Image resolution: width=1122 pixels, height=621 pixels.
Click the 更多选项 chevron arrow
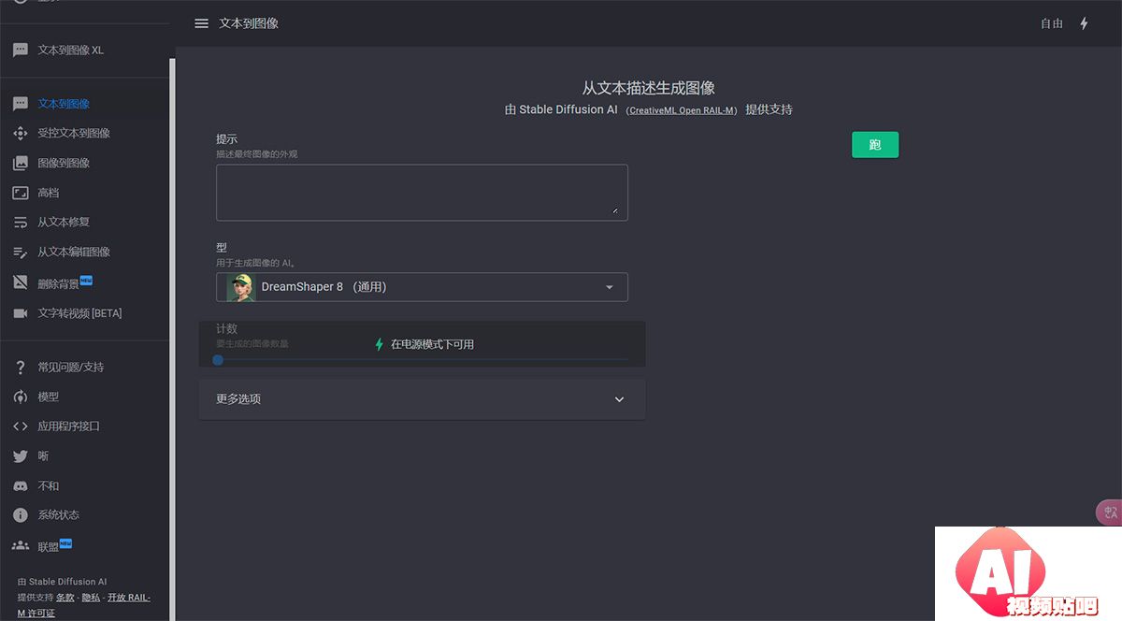click(619, 399)
